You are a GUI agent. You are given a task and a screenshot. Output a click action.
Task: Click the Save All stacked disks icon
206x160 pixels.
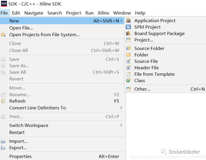(x=3, y=72)
